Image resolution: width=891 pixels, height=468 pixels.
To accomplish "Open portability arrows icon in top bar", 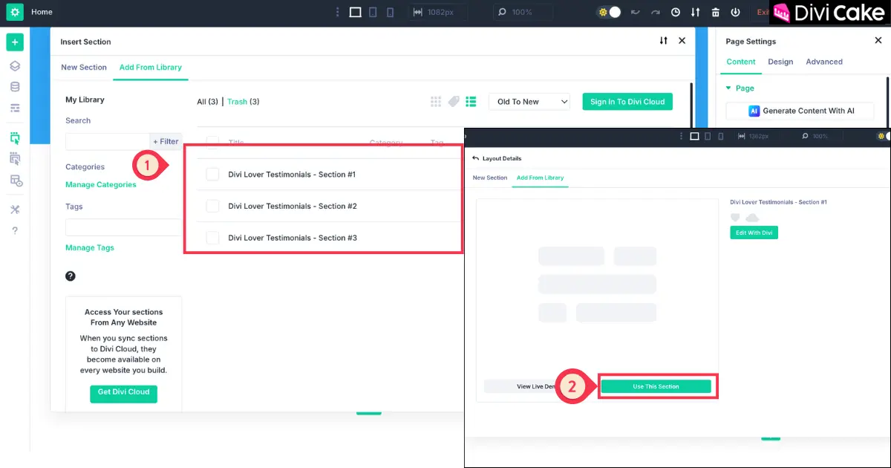I will click(x=695, y=12).
